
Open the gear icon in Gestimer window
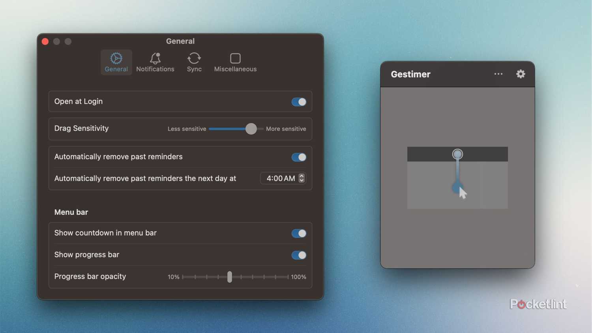click(521, 74)
